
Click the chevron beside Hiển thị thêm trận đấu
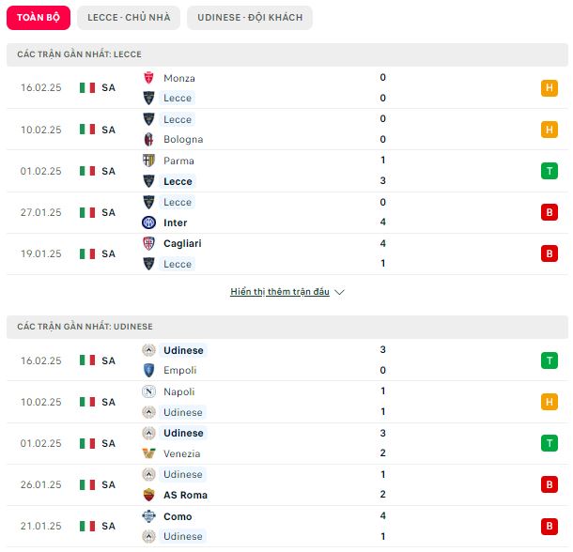(x=339, y=292)
